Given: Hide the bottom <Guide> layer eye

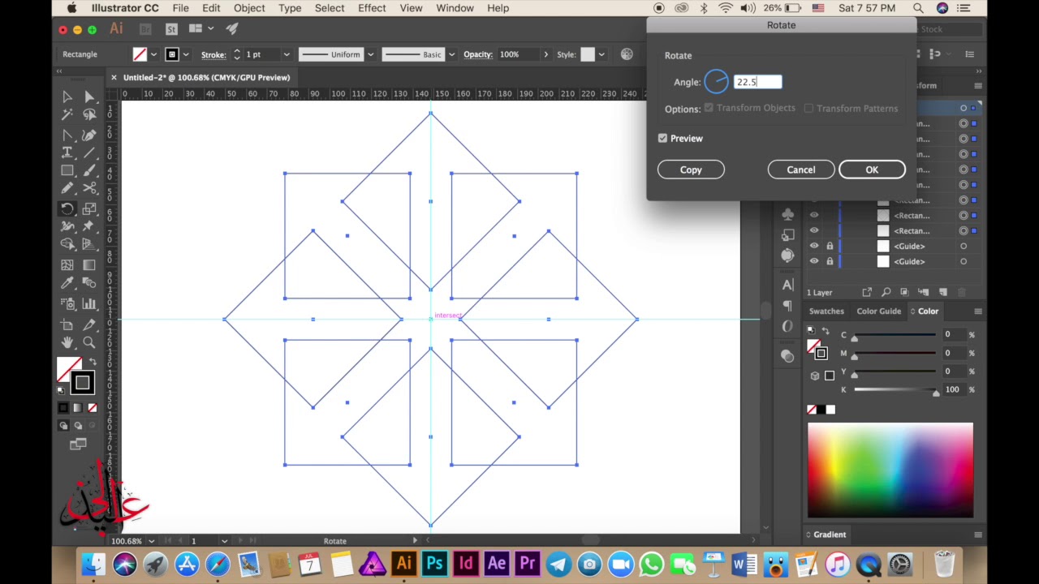Looking at the screenshot, I should point(814,261).
